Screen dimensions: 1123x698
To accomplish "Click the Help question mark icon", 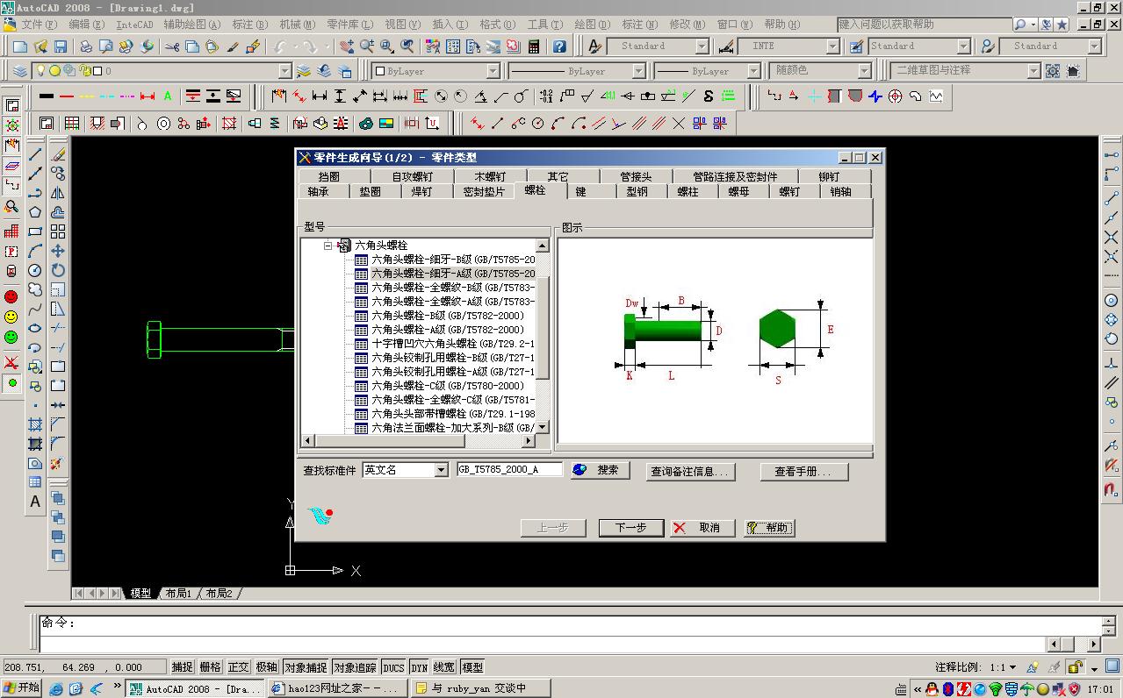I will [x=559, y=46].
